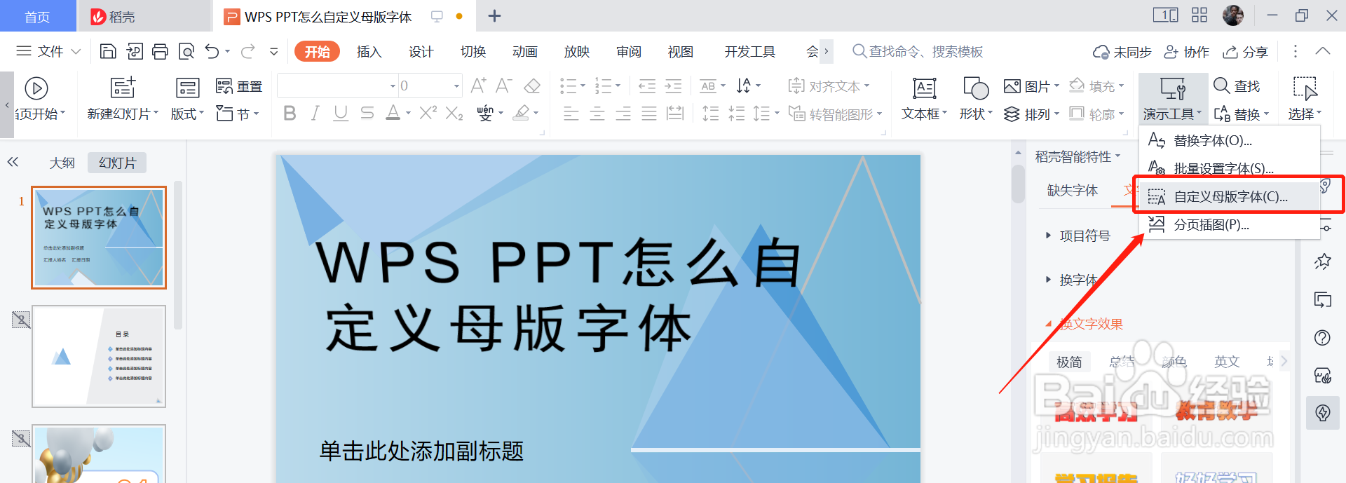
Task: Click the 未同步 sync status button
Action: (x=1122, y=52)
